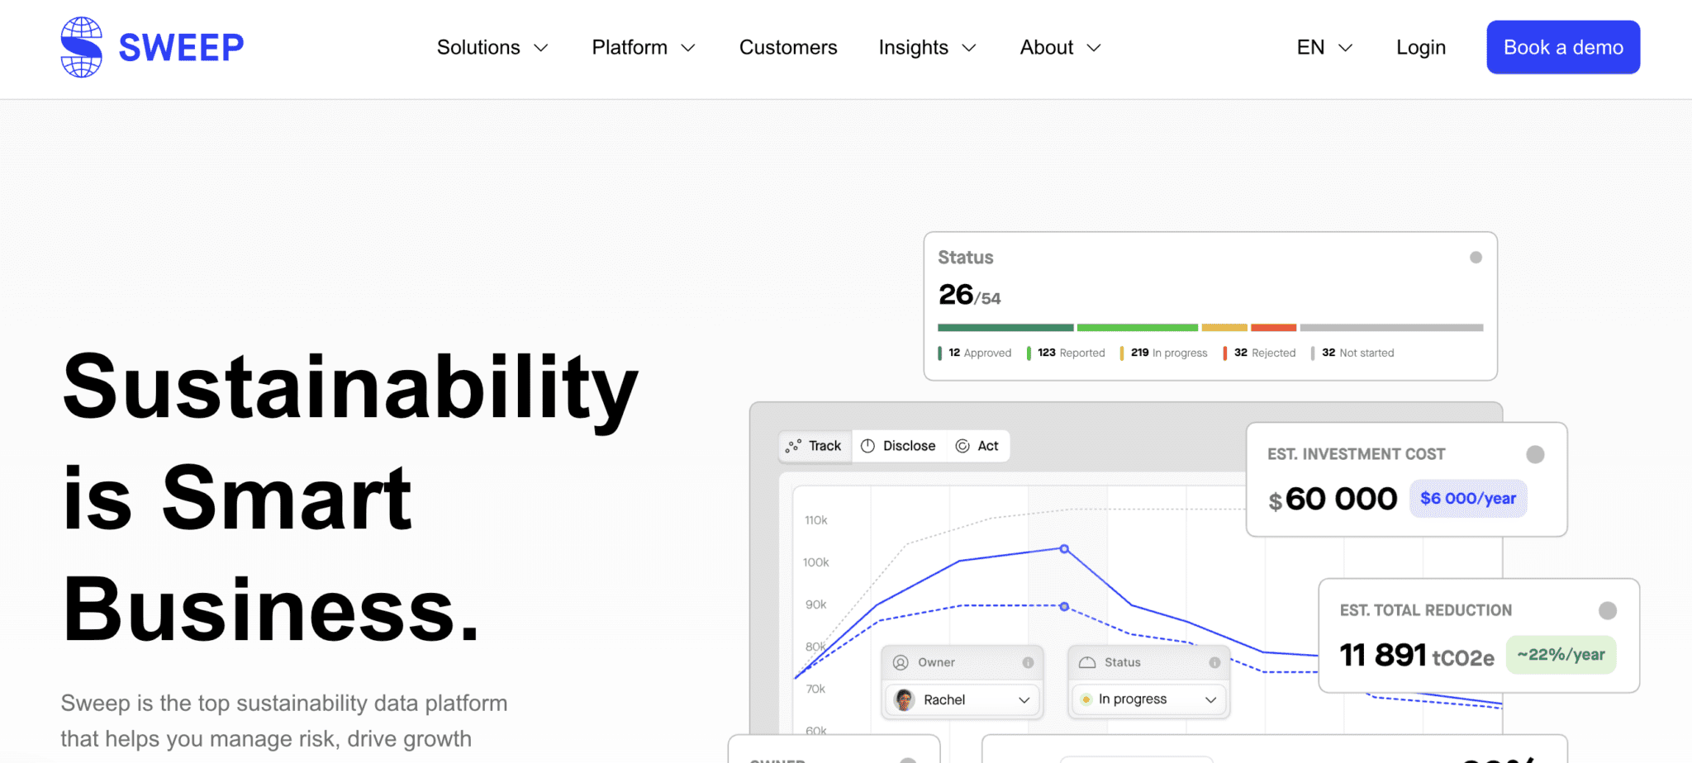This screenshot has width=1692, height=763.
Task: Click the info dot on Est. Investment Cost
Action: [x=1535, y=453]
